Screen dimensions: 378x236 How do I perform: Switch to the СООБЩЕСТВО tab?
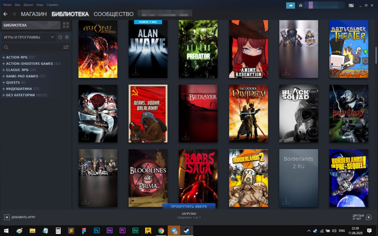point(113,14)
